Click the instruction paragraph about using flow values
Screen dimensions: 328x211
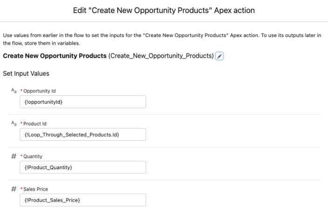pyautogui.click(x=164, y=39)
